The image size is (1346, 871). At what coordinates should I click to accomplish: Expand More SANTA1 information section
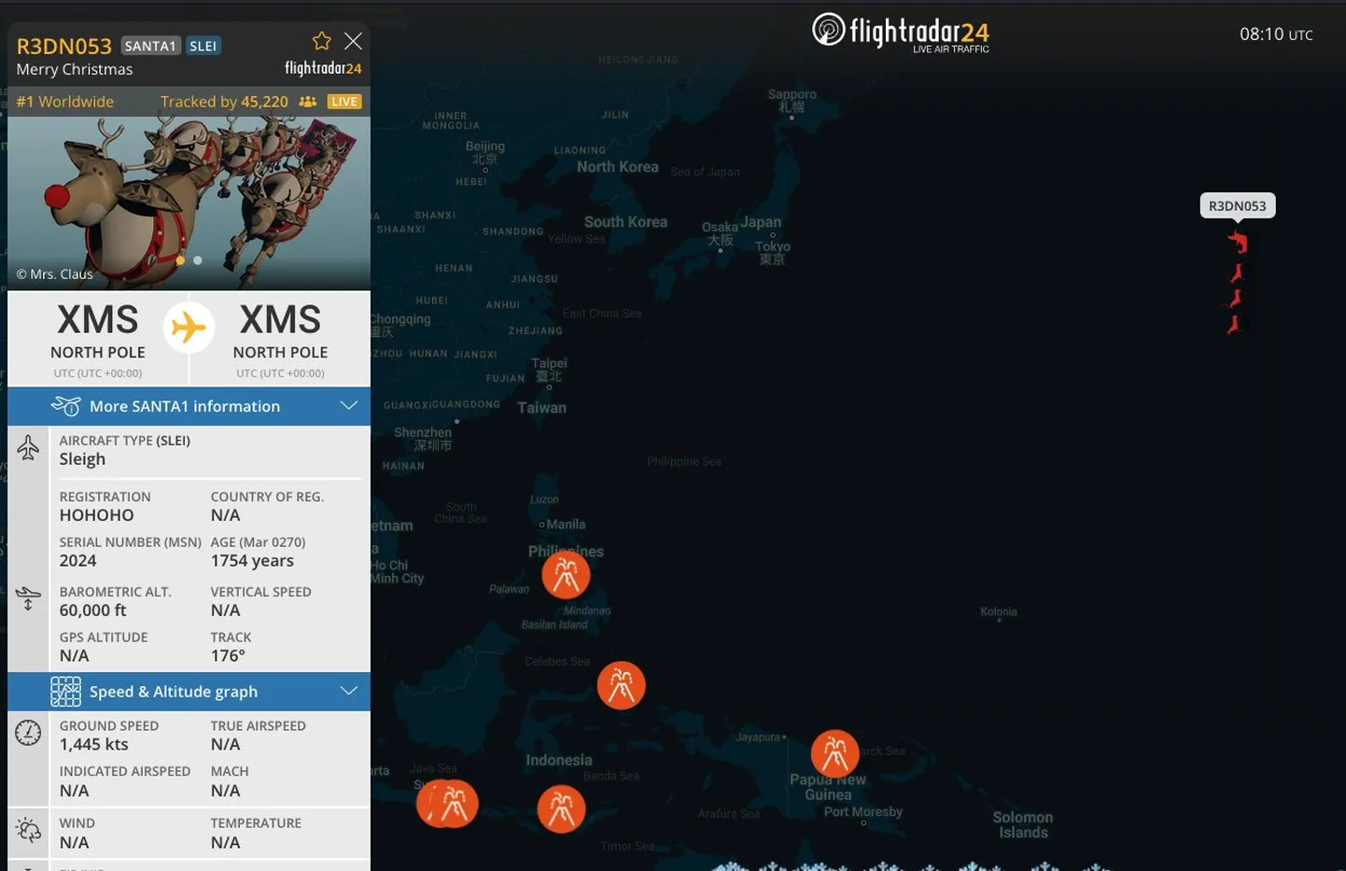click(x=189, y=406)
